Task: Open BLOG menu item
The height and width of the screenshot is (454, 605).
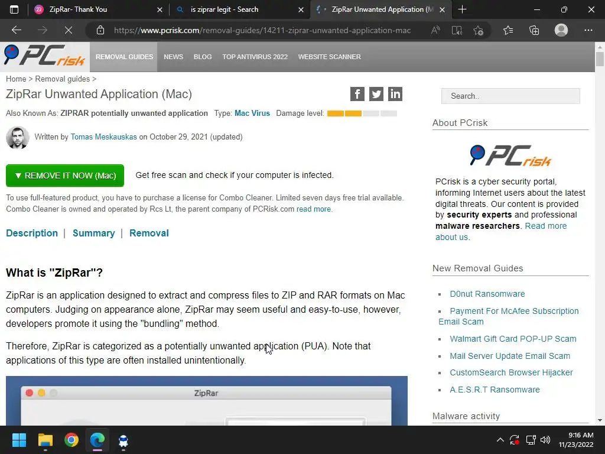Action: tap(203, 57)
